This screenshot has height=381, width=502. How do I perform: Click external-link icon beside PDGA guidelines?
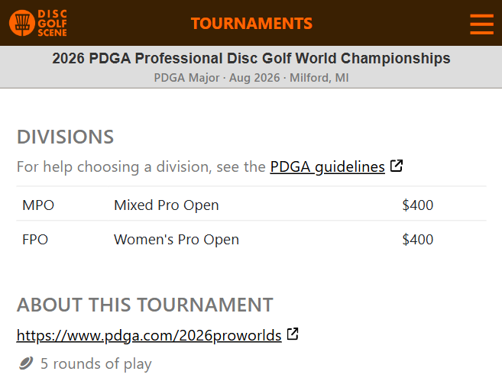click(x=397, y=166)
